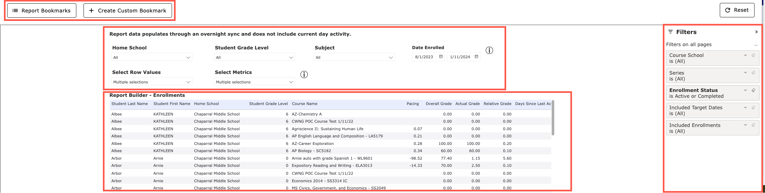
Task: Click Create Custom Bookmark button
Action: (128, 10)
